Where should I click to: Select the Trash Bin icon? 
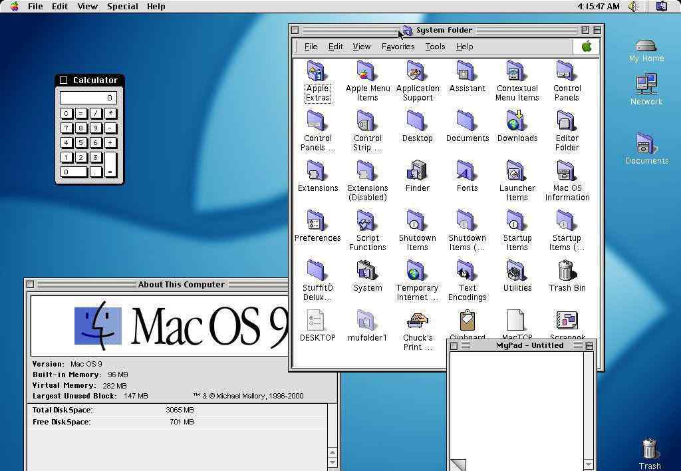[x=567, y=271]
